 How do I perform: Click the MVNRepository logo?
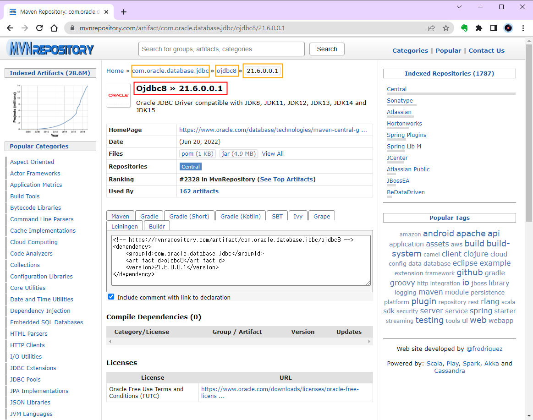tap(51, 49)
